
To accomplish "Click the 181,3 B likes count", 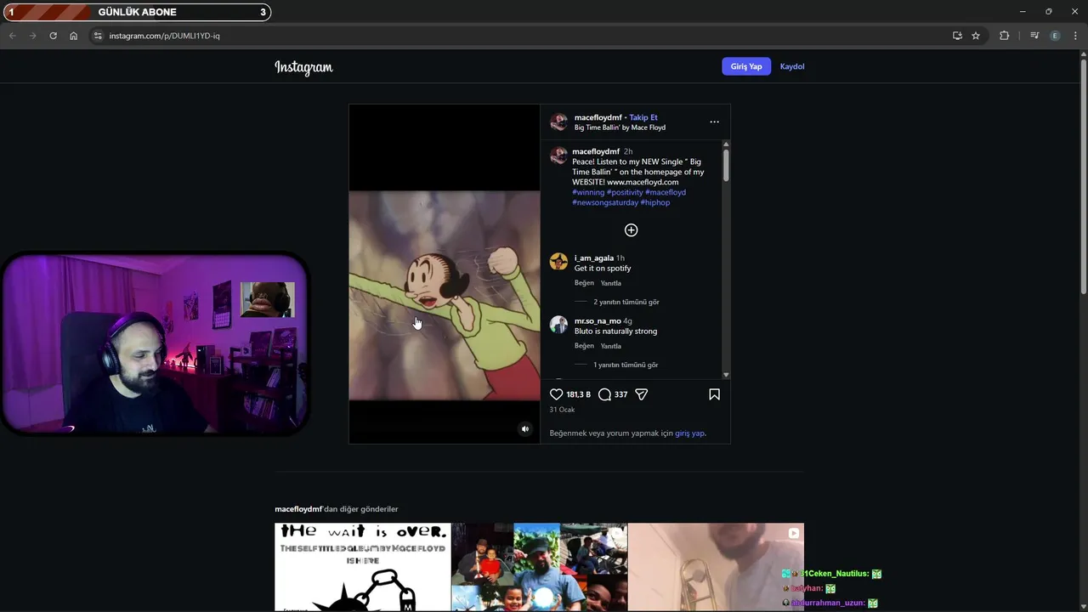I will 579,394.
